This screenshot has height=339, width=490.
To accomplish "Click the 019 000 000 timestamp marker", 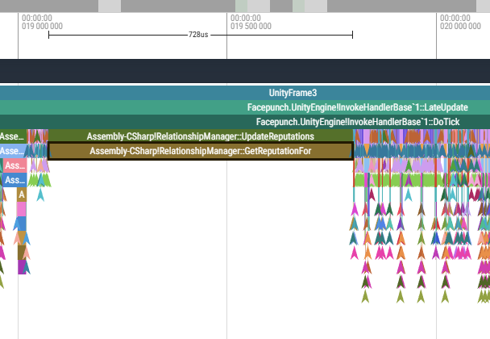I will click(x=42, y=22).
